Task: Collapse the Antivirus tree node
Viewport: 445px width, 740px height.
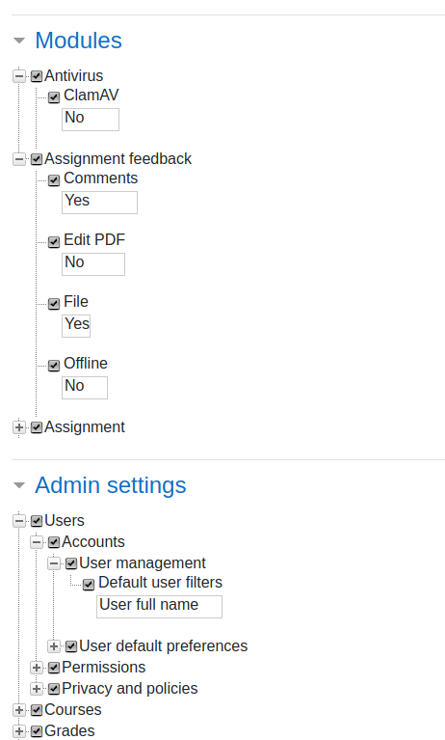Action: click(x=19, y=76)
